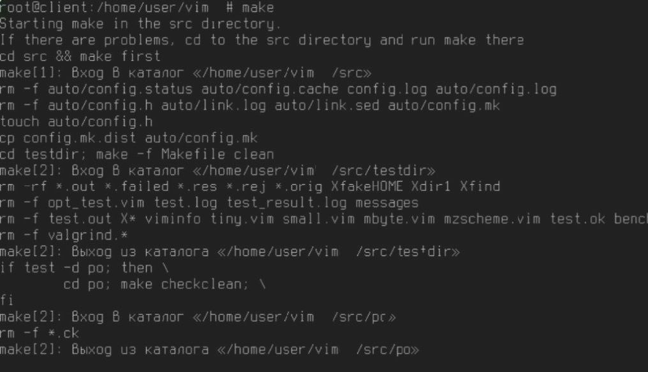Screen dimensions: 648x372
Task: Click the 'cp config.mk.dist auto/config.mk' line
Action: (x=129, y=138)
